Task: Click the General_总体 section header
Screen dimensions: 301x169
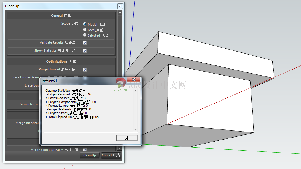Action: [x=61, y=16]
